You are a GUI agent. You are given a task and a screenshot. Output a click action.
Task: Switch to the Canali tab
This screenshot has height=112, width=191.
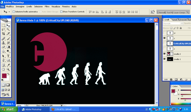[x=174, y=20]
